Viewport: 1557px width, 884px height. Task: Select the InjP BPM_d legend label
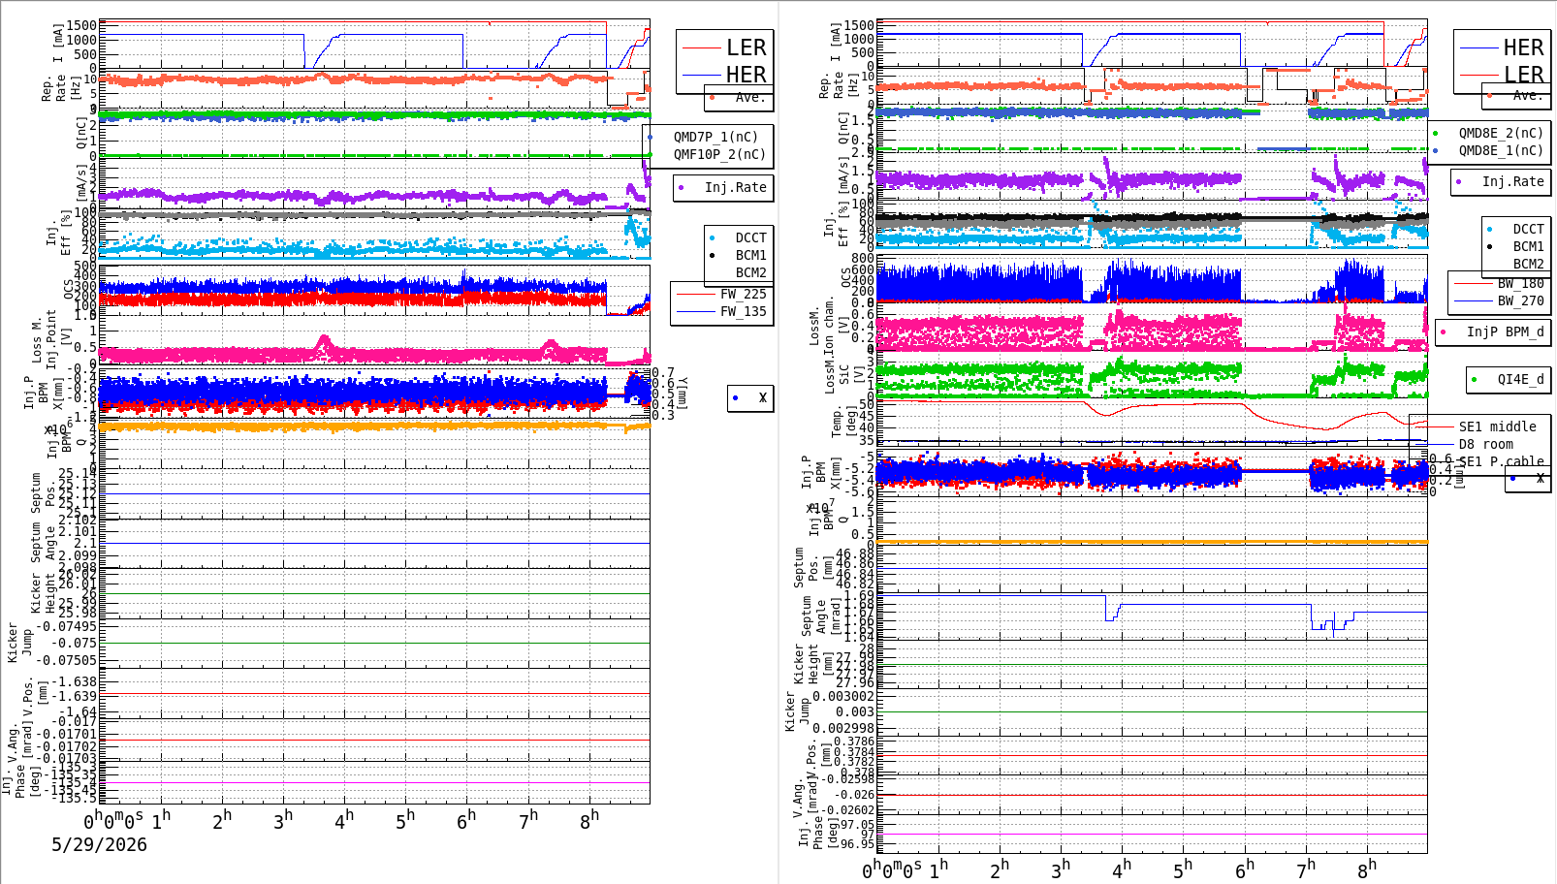1505,331
